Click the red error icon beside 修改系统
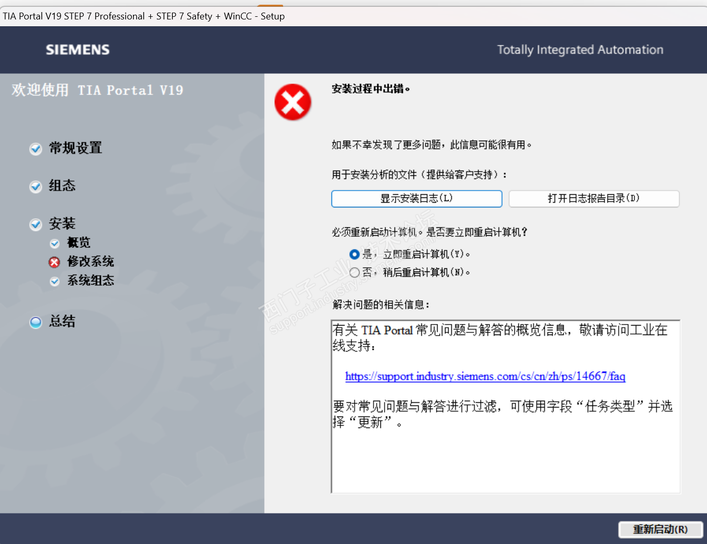The height and width of the screenshot is (544, 707). (55, 262)
